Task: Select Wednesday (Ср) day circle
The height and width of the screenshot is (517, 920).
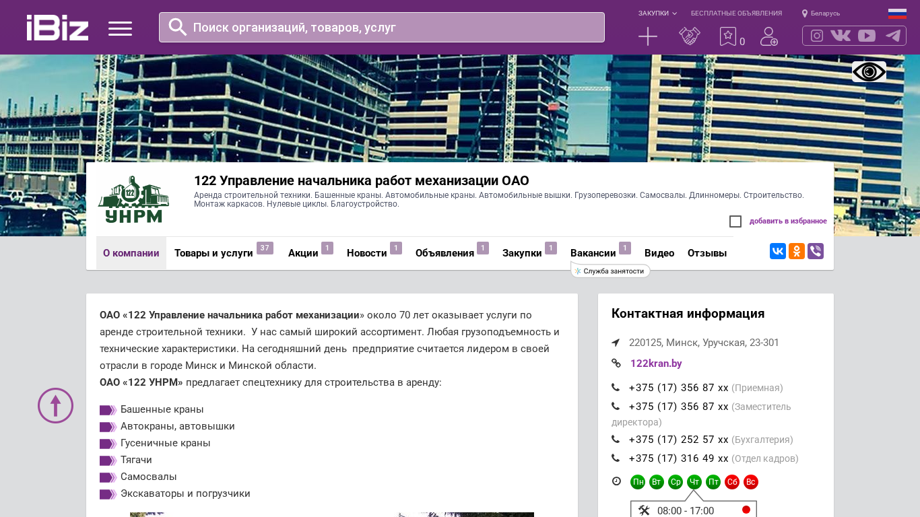Action: (x=676, y=482)
